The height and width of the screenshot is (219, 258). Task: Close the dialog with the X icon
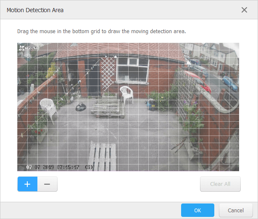click(244, 10)
